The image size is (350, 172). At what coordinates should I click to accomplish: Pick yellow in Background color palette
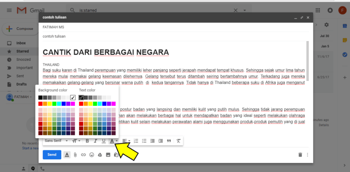[x=49, y=104]
